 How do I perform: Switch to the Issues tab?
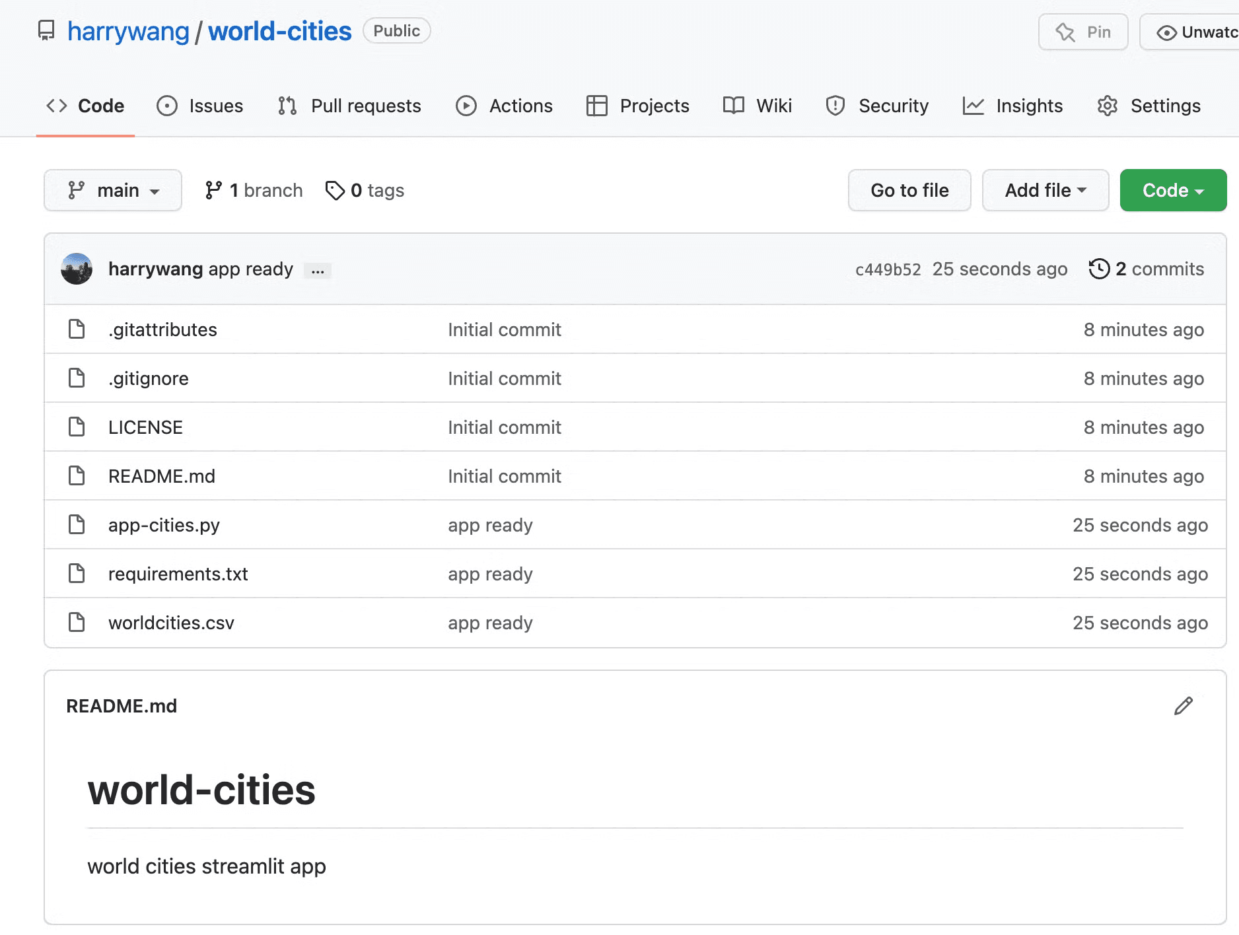[200, 106]
